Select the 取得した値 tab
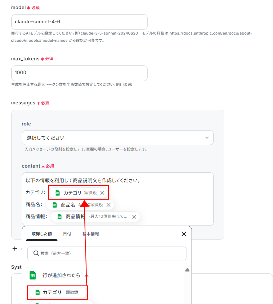Viewport: 273px width, 304px height. 42,234
